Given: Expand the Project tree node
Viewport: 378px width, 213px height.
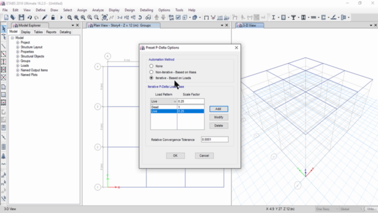Looking at the screenshot, I should [x=18, y=43].
